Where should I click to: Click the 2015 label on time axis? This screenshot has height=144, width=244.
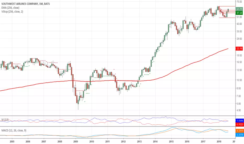(171, 141)
